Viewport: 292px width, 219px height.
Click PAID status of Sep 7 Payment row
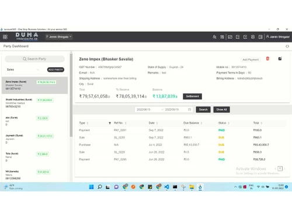tap(221, 130)
